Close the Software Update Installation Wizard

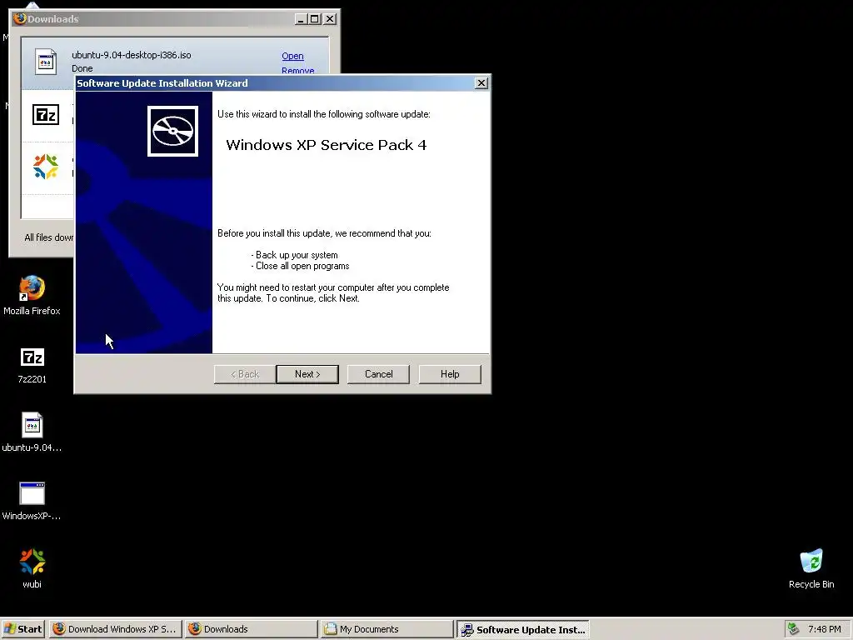pyautogui.click(x=481, y=83)
